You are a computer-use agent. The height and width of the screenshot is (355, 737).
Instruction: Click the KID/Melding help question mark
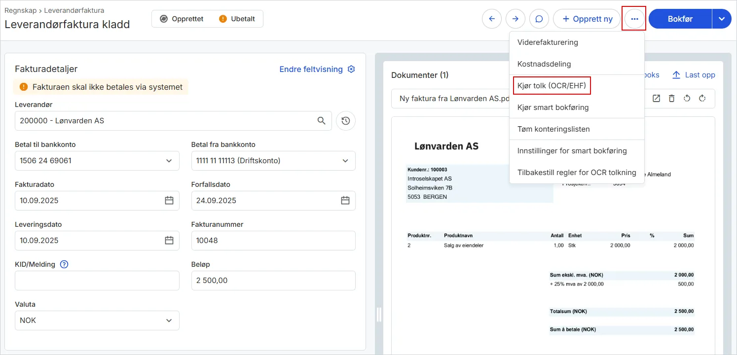coord(64,264)
